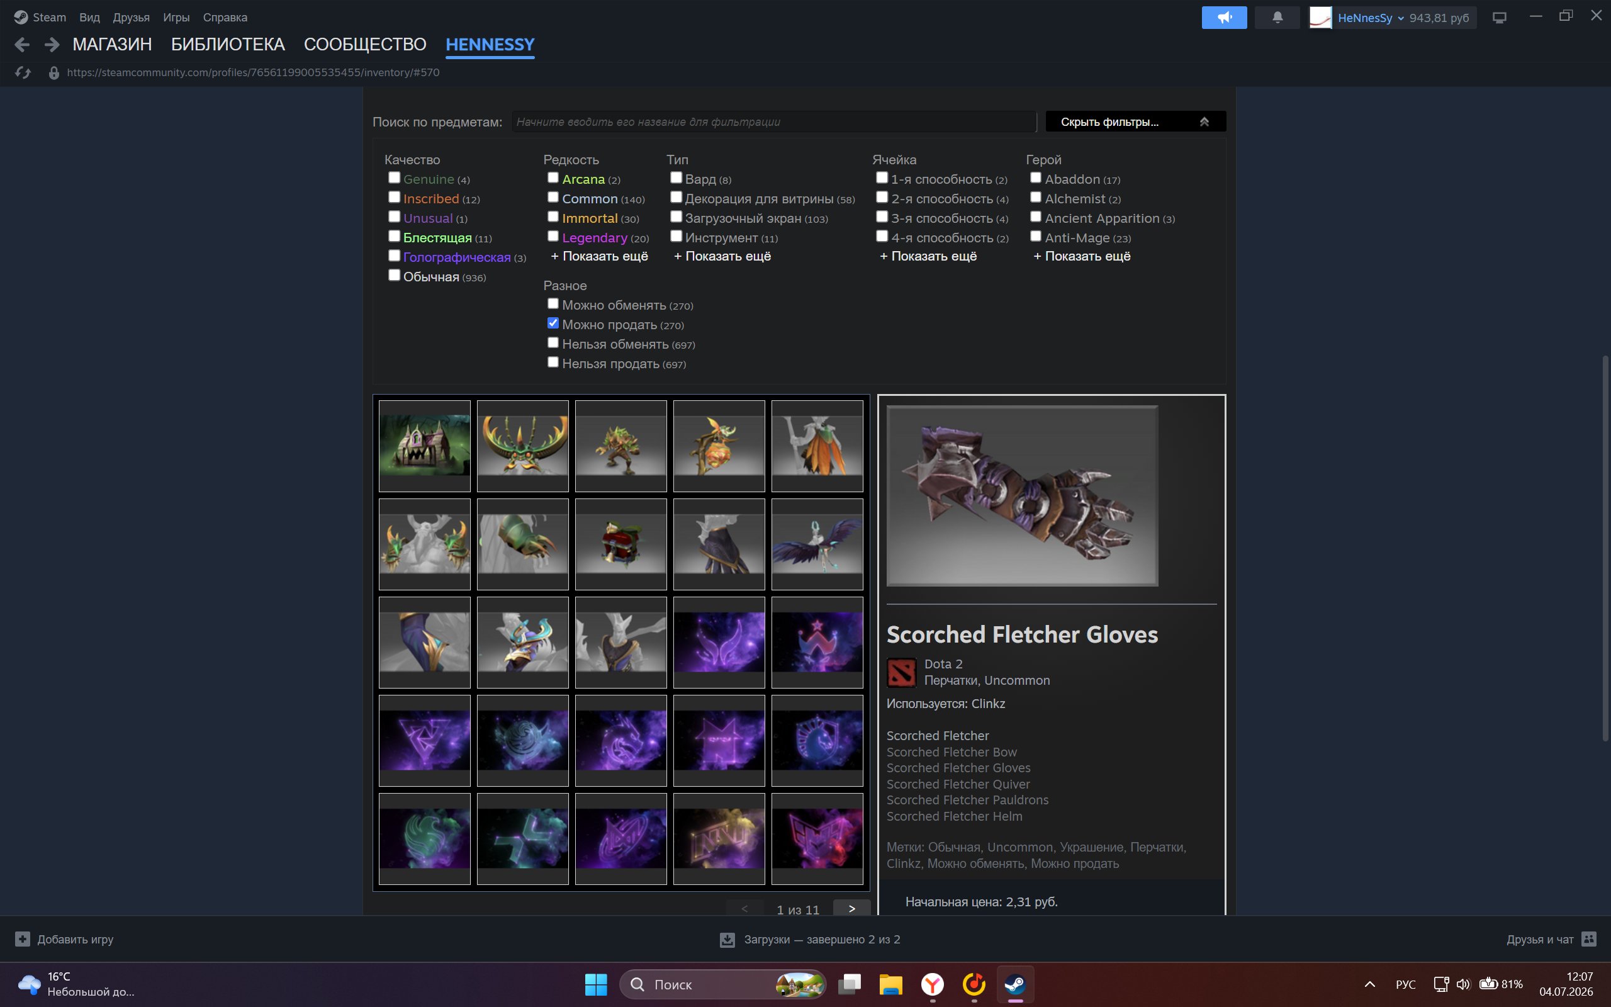Screen dimensions: 1611x1007
Task: Click the padlock icon next to the URL
Action: (x=54, y=72)
